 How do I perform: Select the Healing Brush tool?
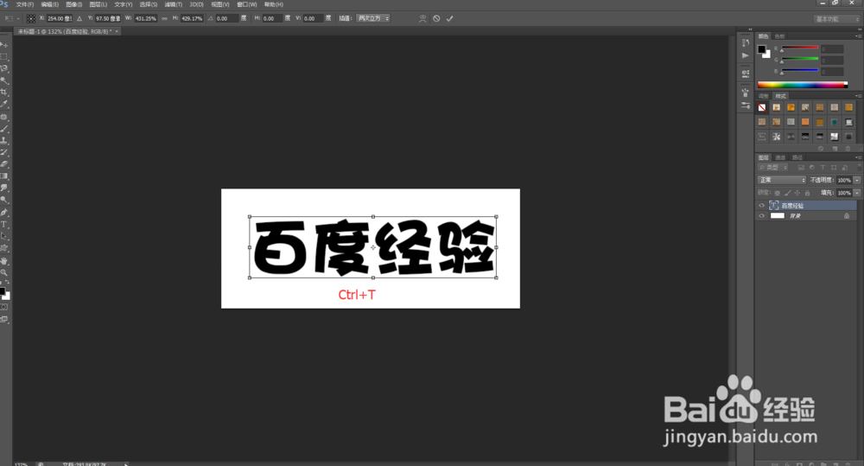[x=3, y=117]
